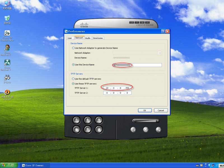Toggle the speaker button on the phone

158,130
